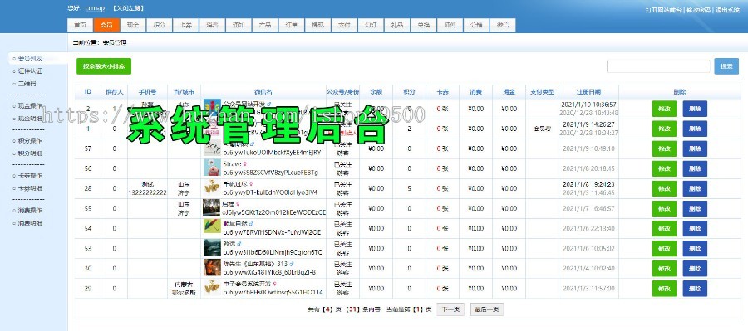The width and height of the screenshot is (748, 331).
Task: Click the blue 搜索 search button
Action: (x=726, y=66)
